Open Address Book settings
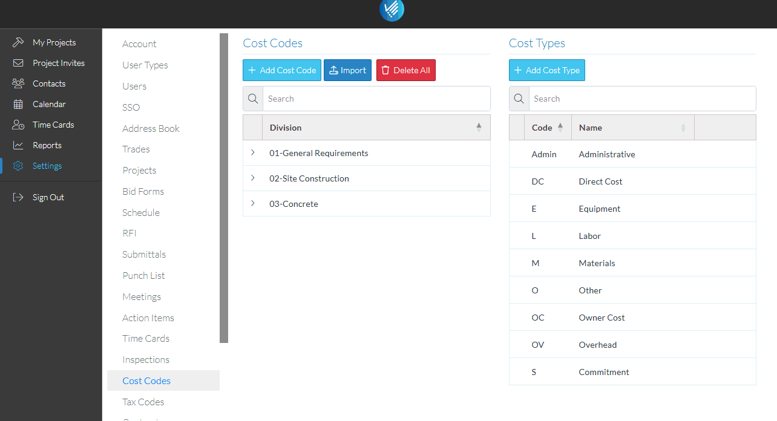The width and height of the screenshot is (777, 421). tap(151, 128)
